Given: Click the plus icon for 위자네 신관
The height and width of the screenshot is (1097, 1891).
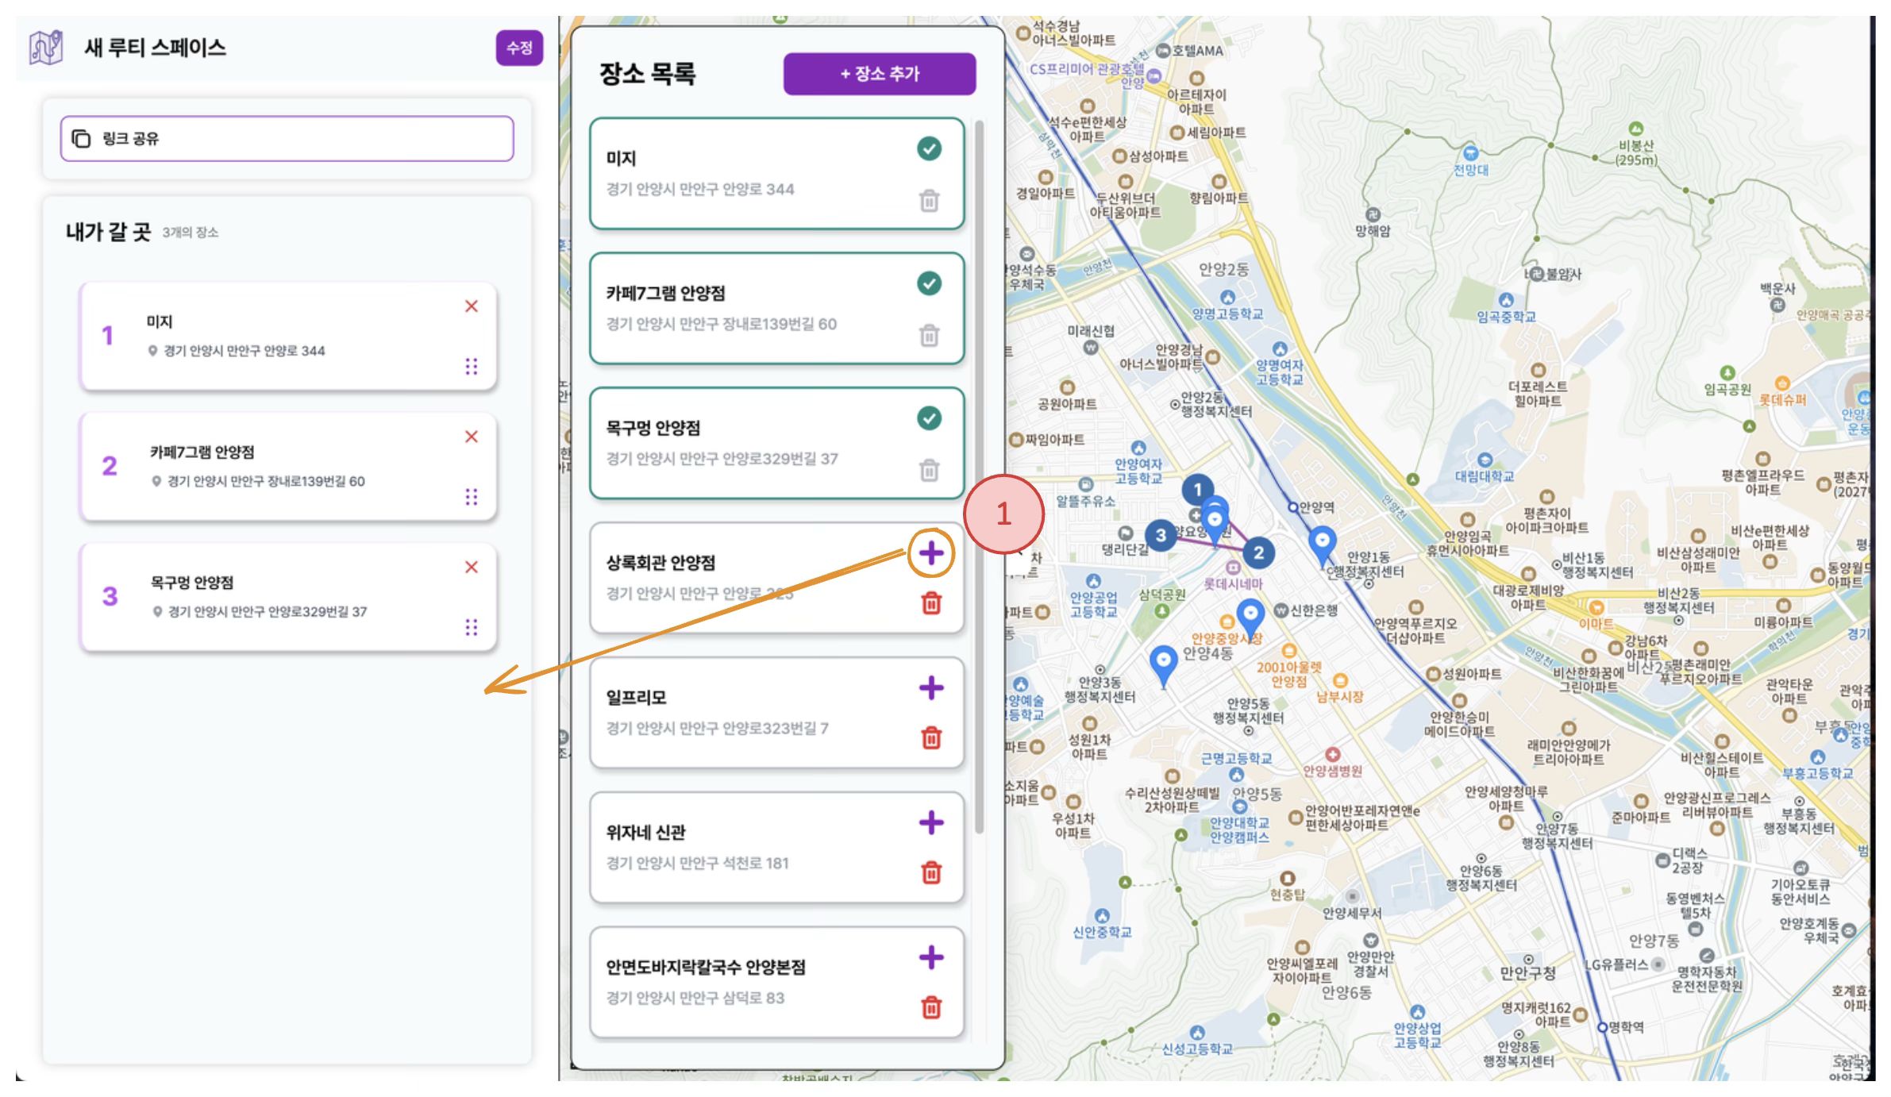Looking at the screenshot, I should (930, 822).
